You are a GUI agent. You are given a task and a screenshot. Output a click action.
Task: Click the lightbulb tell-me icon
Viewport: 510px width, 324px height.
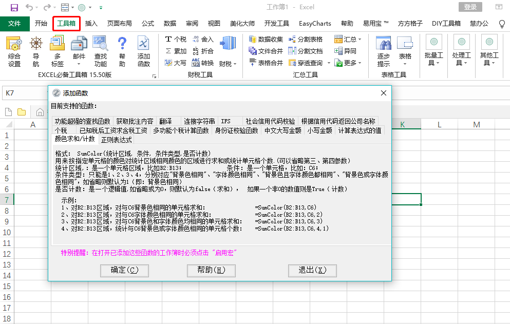pos(502,24)
